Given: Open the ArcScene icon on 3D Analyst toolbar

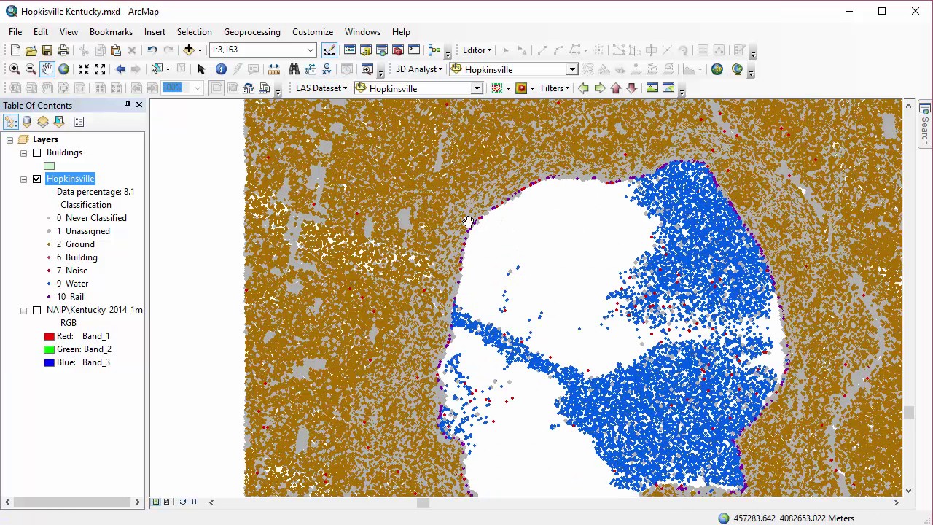Looking at the screenshot, I should pyautogui.click(x=717, y=69).
